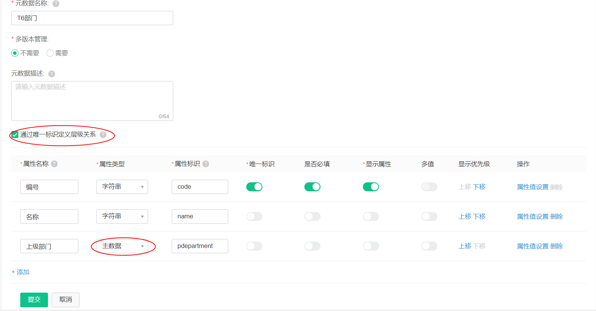596x311 pixels.
Task: Click 属性标识 field containing name
Action: [200, 216]
